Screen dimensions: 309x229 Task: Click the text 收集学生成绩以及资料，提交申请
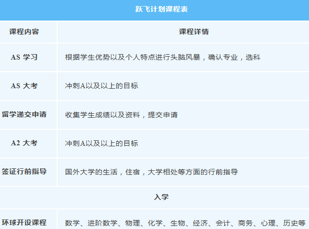coord(121,115)
